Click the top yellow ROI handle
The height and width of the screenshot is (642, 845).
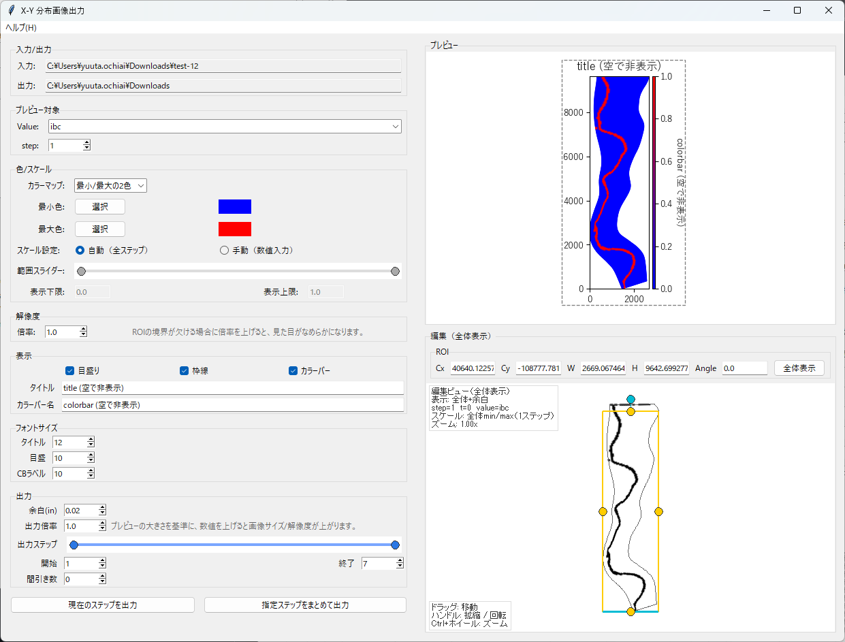click(x=631, y=412)
